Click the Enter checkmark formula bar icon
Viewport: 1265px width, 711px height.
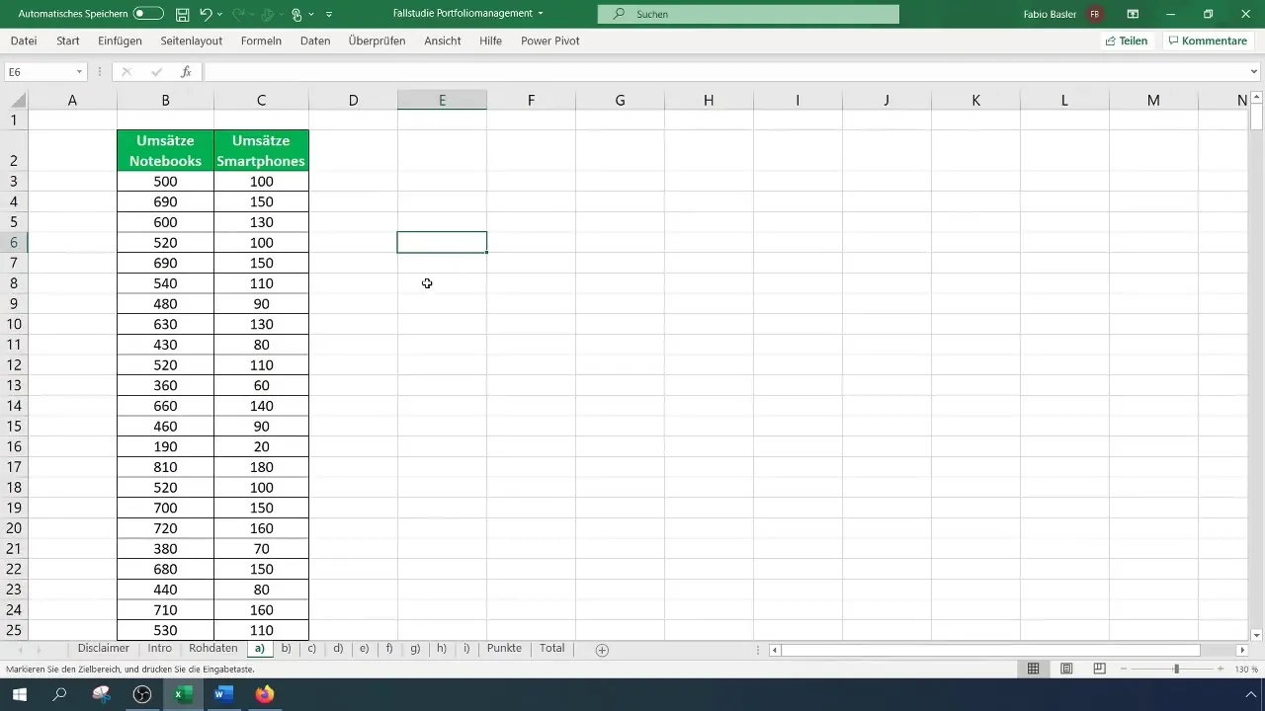pyautogui.click(x=156, y=72)
